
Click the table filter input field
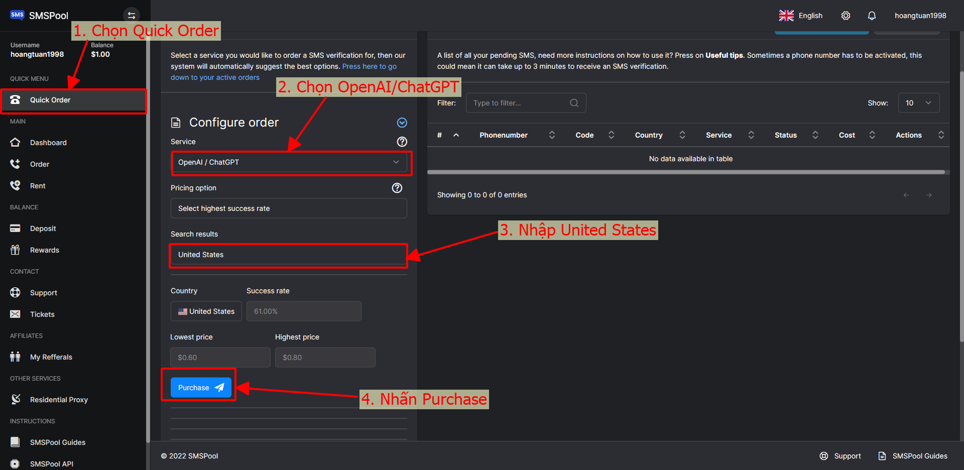(520, 103)
